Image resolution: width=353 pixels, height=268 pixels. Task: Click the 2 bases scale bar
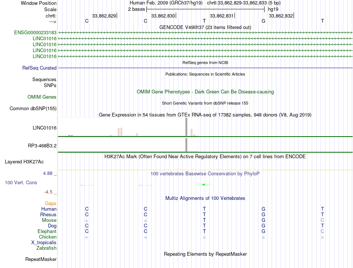click(x=205, y=9)
